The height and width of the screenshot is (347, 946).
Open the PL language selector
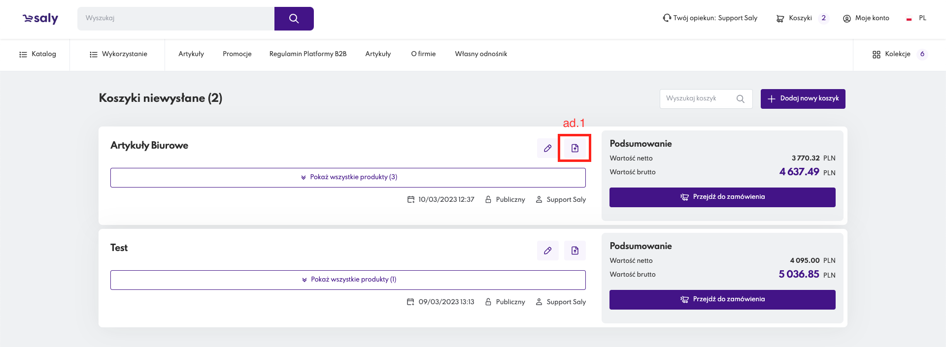click(917, 18)
